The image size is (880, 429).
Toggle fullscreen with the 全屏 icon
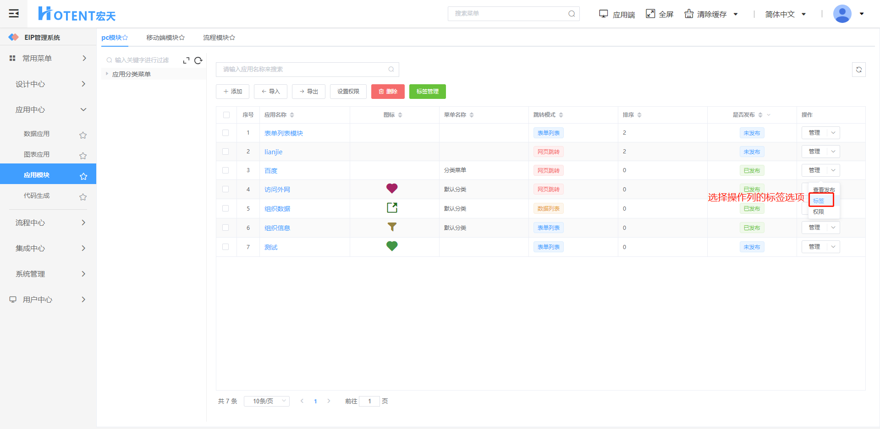(650, 14)
